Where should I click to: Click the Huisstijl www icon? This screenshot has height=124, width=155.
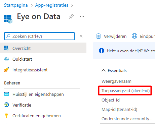pos(6,94)
